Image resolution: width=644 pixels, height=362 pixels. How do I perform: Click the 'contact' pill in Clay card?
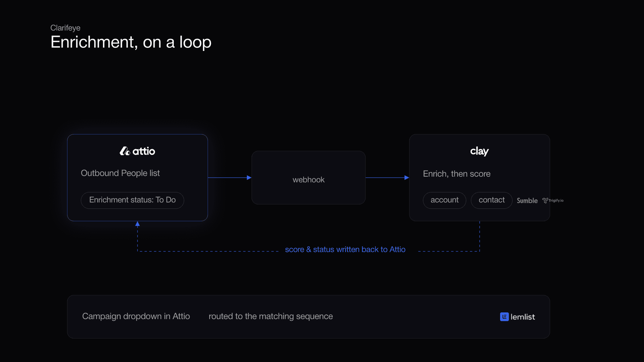click(x=491, y=200)
